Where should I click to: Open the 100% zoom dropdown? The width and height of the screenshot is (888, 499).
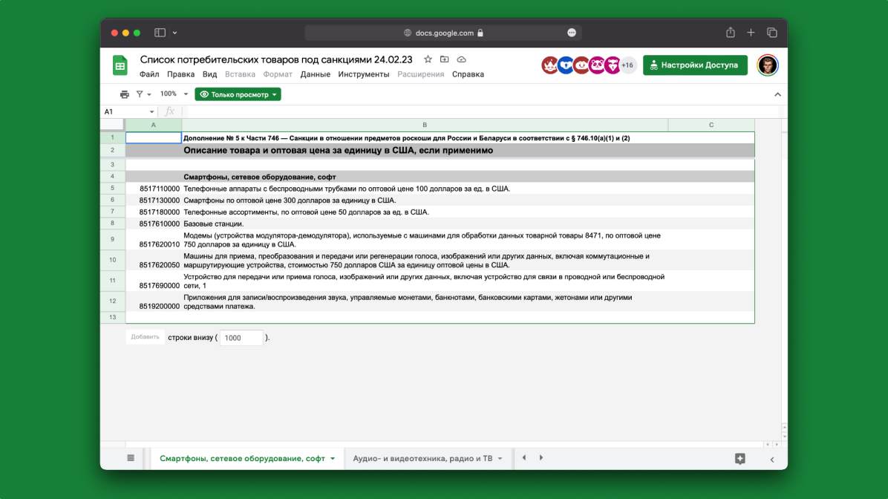174,94
